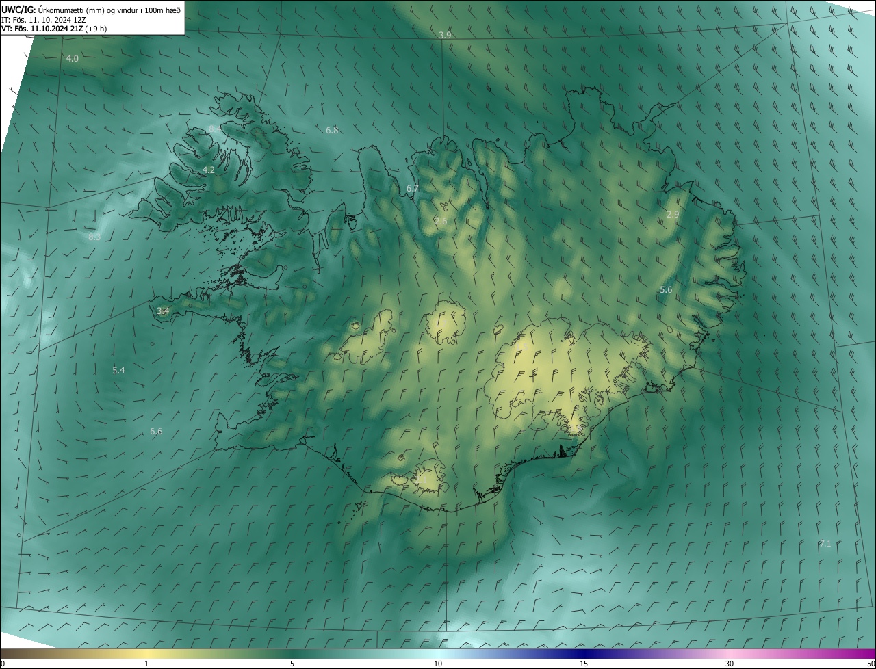Click the 30 label on the color scale
876x669 pixels.
[730, 664]
